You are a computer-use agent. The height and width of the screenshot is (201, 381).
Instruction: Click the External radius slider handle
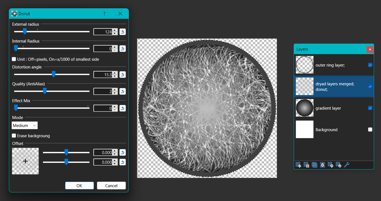coord(25,31)
